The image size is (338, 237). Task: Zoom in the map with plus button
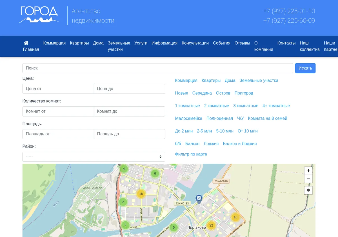click(x=308, y=171)
